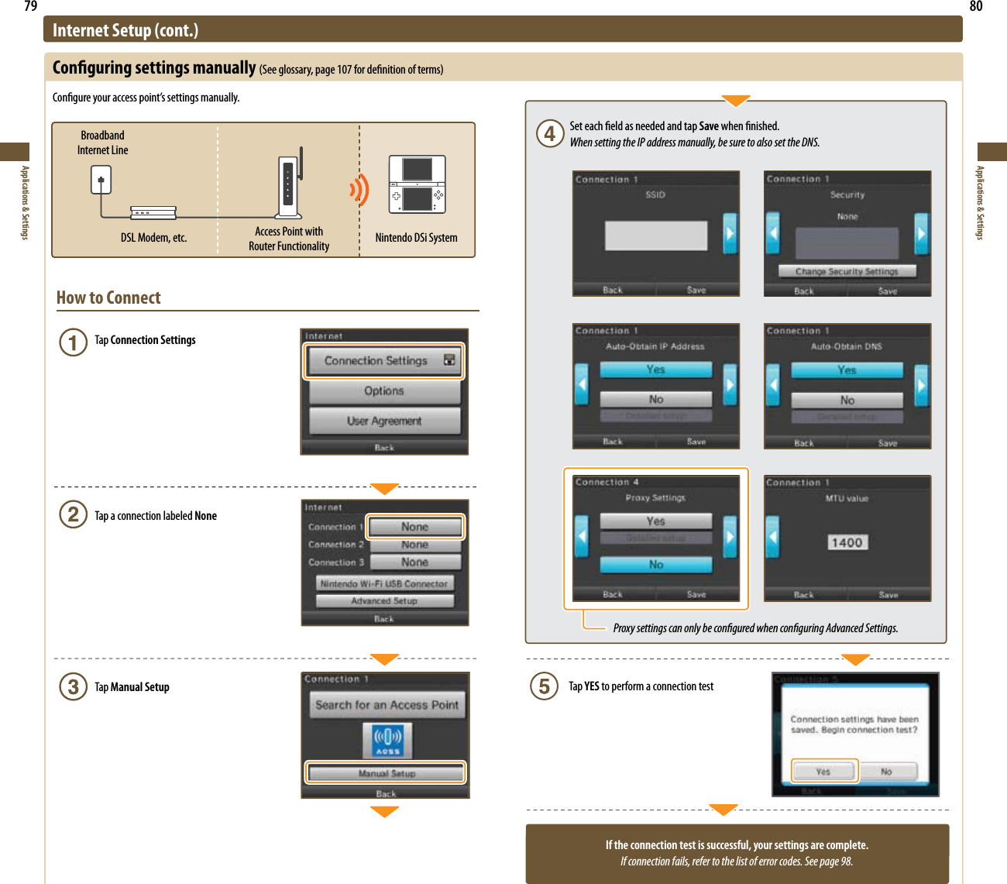This screenshot has width=1007, height=884.
Task: Click right arrow on the Security screen
Action: pos(921,232)
